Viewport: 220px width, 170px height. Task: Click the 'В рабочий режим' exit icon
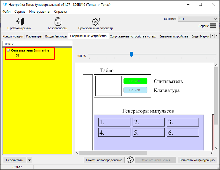[x=20, y=21]
